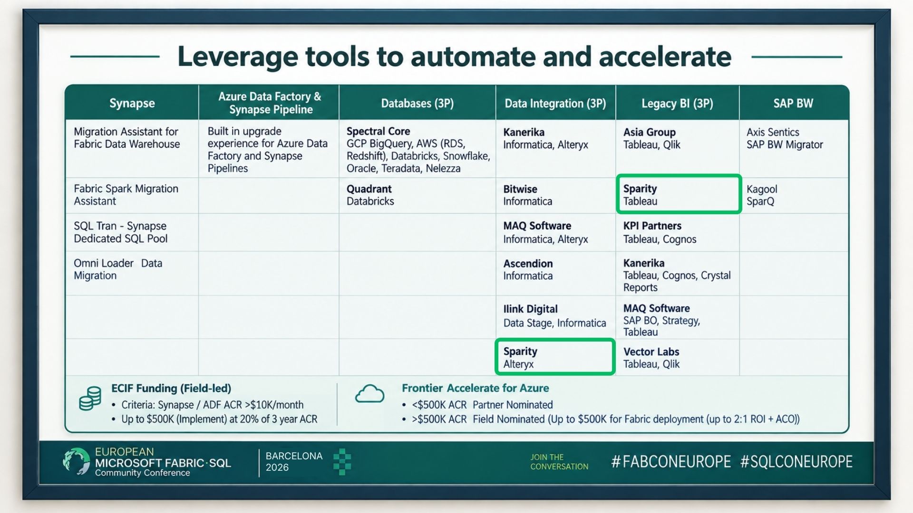Select the Azure Data Factory & Synapse Pipeline header
Viewport: 913px width, 513px height.
click(269, 103)
